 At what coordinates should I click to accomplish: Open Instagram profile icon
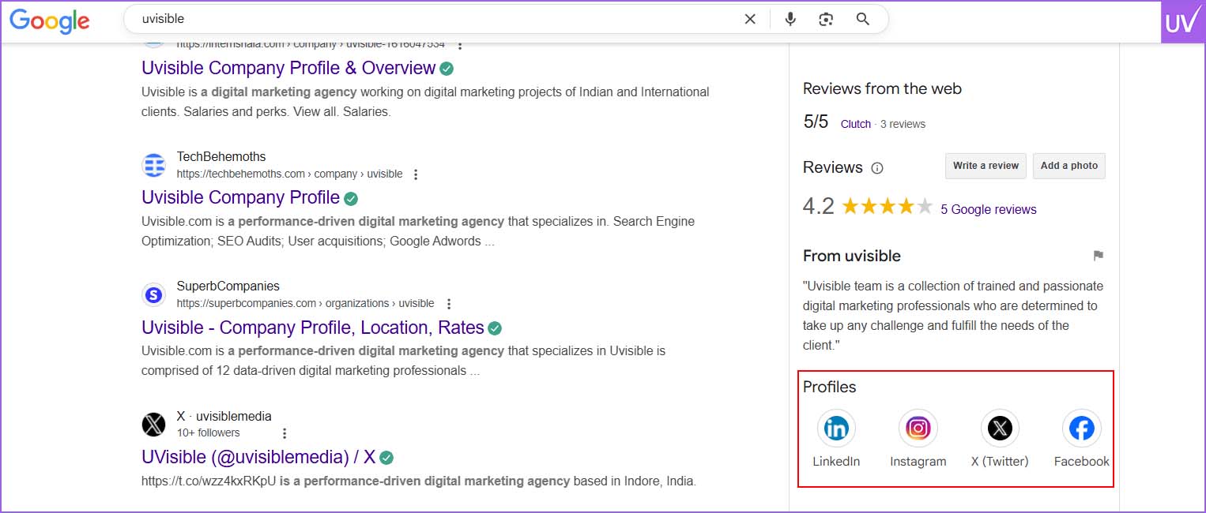918,429
